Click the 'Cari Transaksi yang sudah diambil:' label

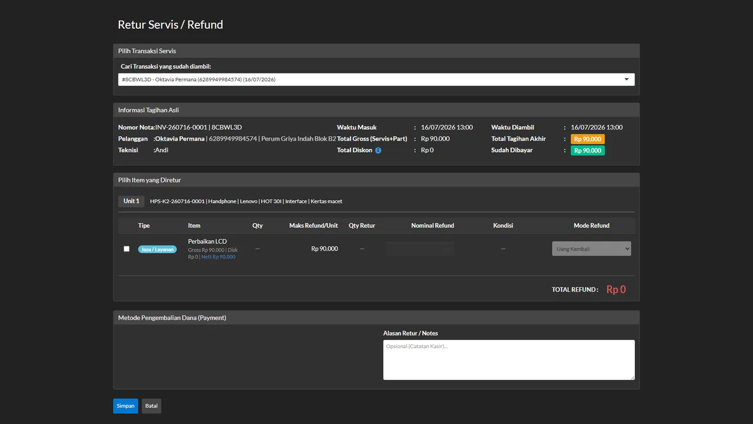166,67
